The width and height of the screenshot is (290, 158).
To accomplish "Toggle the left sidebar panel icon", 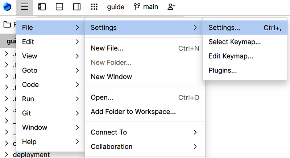I will tap(42, 7).
